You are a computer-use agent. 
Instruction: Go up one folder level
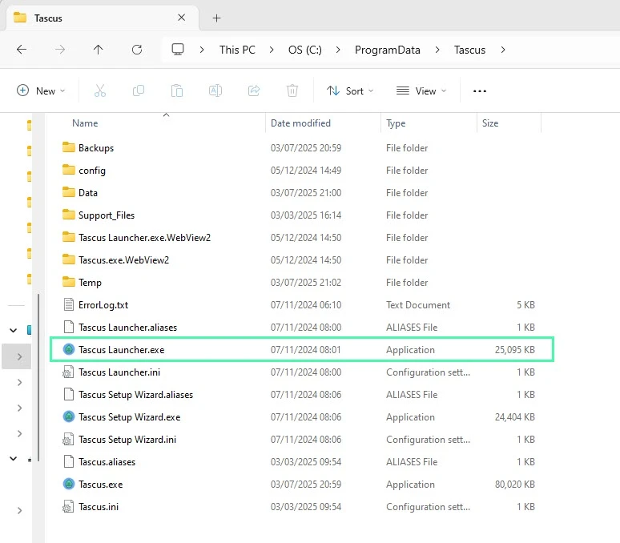click(98, 50)
